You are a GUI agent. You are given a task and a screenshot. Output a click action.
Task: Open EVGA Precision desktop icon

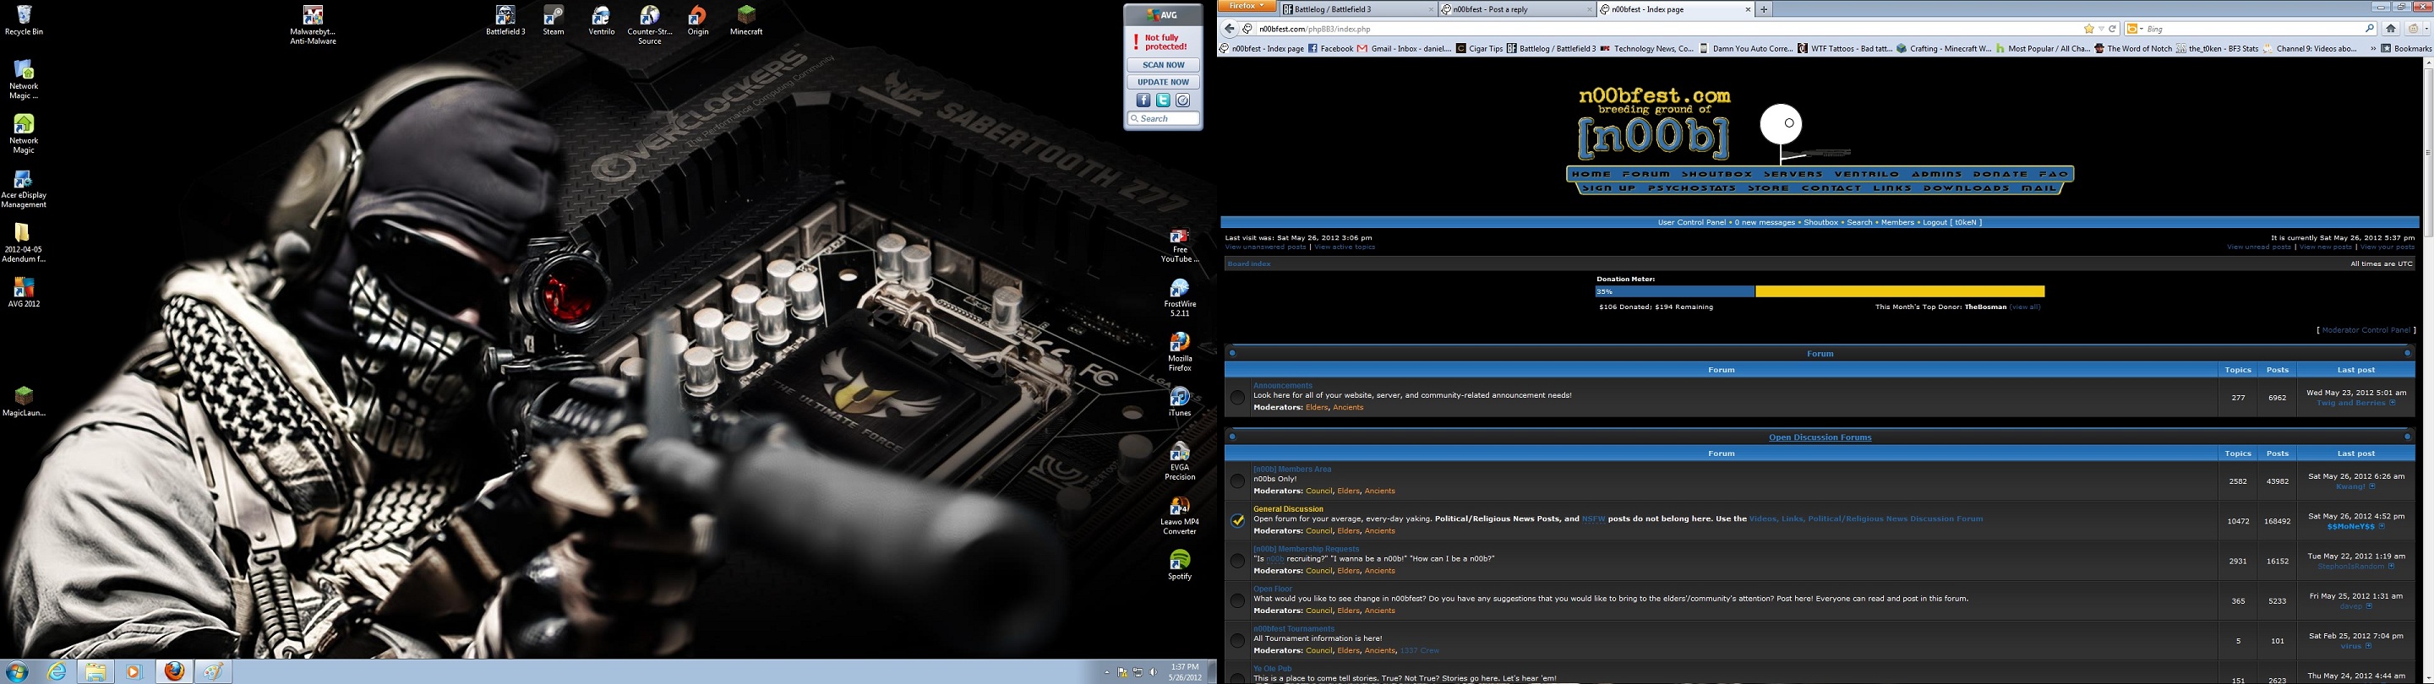[x=1179, y=461]
